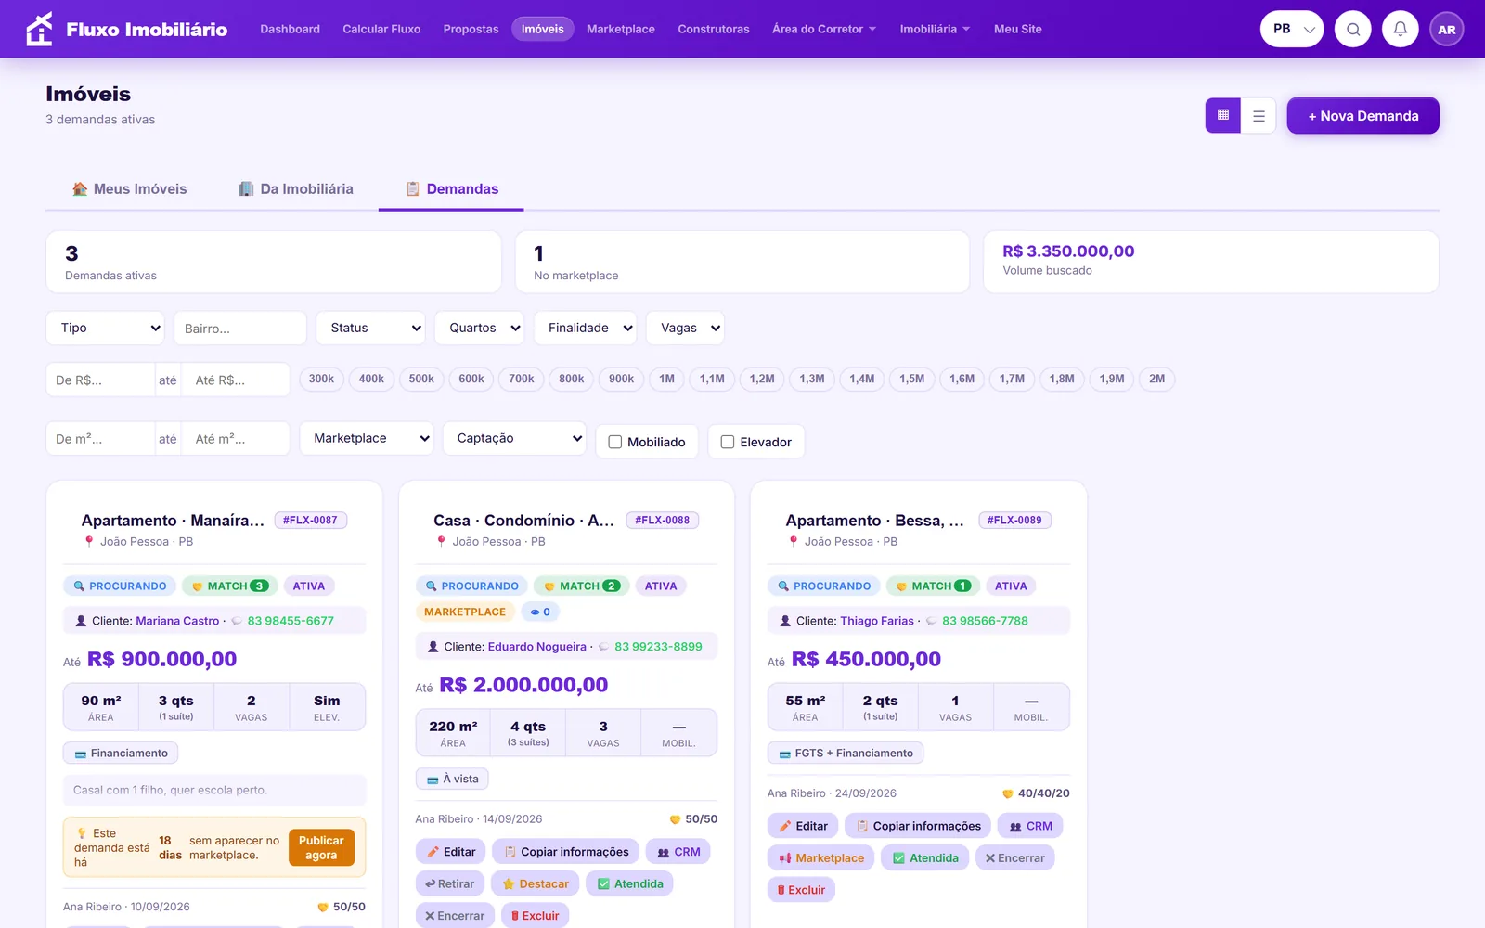Screen dimensions: 1485x928
Task: Open the Status dropdown filter
Action: 370,328
